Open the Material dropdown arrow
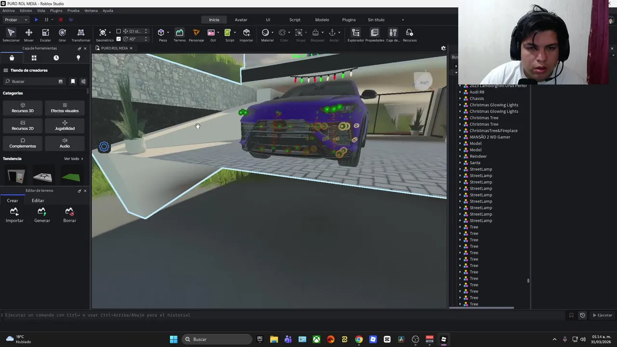The height and width of the screenshot is (347, 617). pyautogui.click(x=272, y=33)
